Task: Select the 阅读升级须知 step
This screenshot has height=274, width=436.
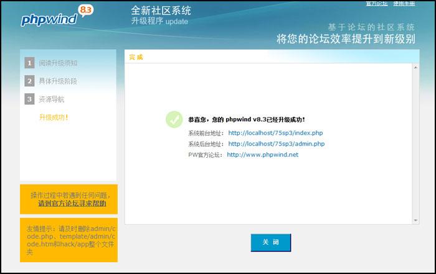Action: coord(58,63)
